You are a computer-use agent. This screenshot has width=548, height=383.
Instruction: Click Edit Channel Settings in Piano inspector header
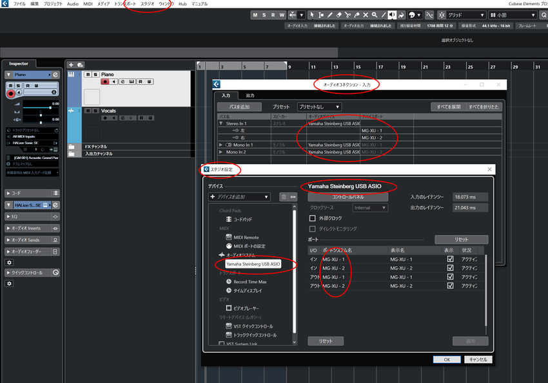(x=55, y=75)
